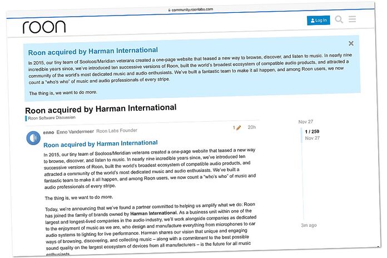This screenshot has width=387, height=258.
Task: Click the 1 / 250 post counter
Action: pos(312,132)
